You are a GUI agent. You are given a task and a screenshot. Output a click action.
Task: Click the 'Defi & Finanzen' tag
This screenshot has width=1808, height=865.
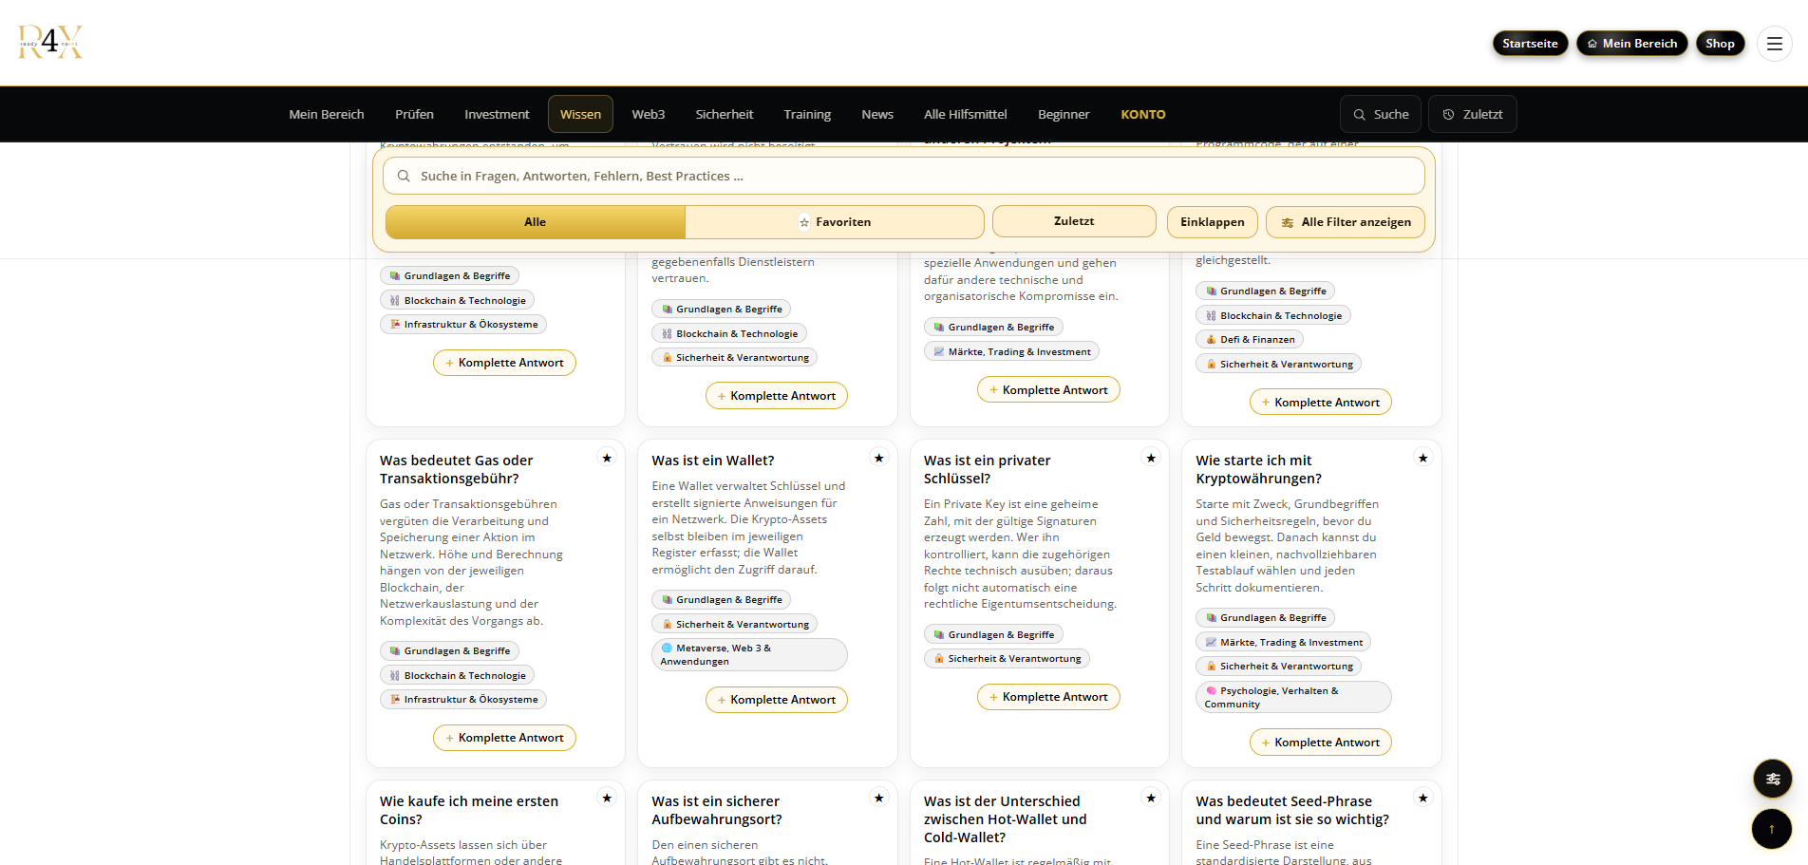[x=1250, y=339]
